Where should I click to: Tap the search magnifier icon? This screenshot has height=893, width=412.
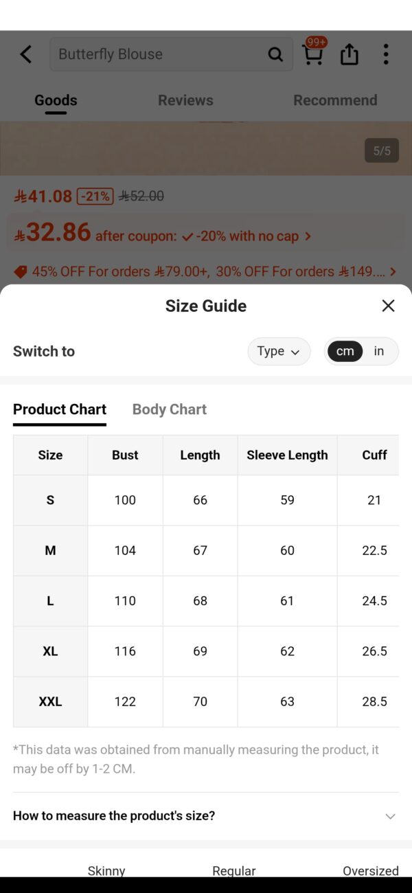275,54
